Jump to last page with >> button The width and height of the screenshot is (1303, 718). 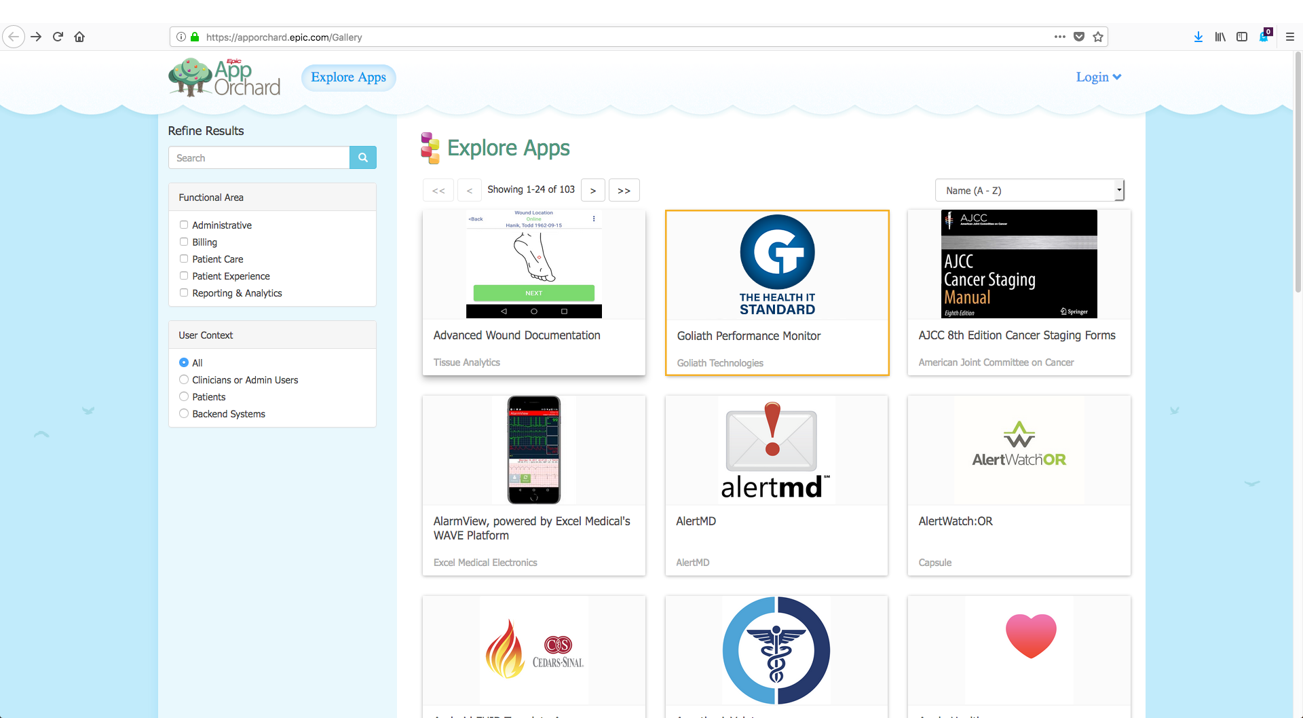point(624,190)
